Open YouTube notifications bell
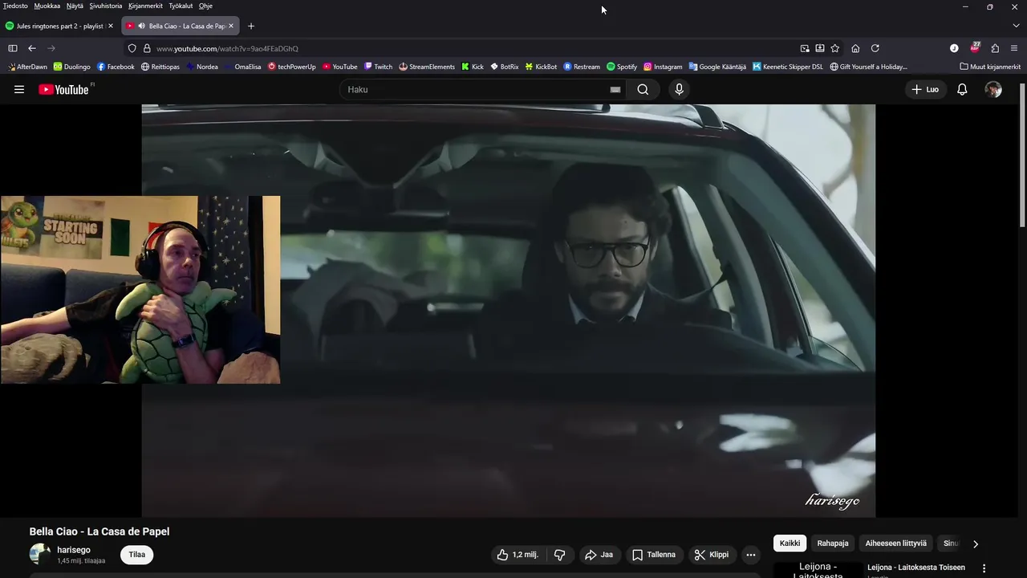Viewport: 1027px width, 578px height. [x=962, y=89]
